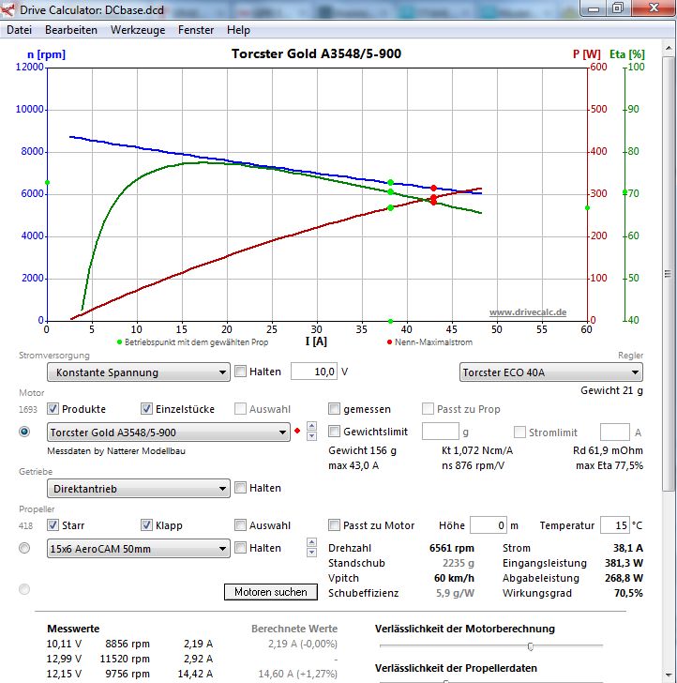Click the Rd 61,9 mOhm value
Viewport: 677px width, 683px height.
coord(608,450)
